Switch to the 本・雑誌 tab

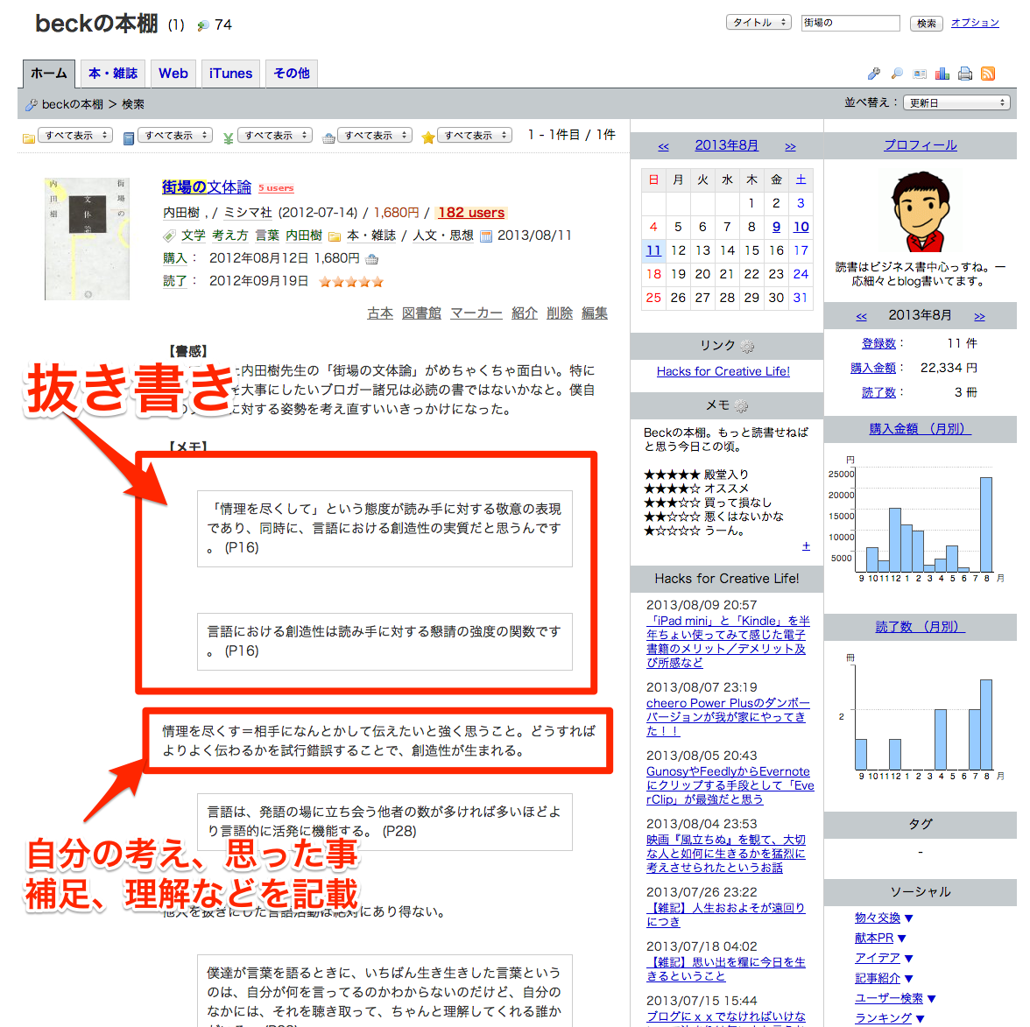pos(113,74)
